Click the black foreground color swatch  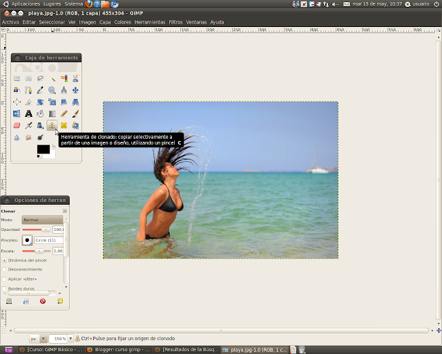point(43,149)
